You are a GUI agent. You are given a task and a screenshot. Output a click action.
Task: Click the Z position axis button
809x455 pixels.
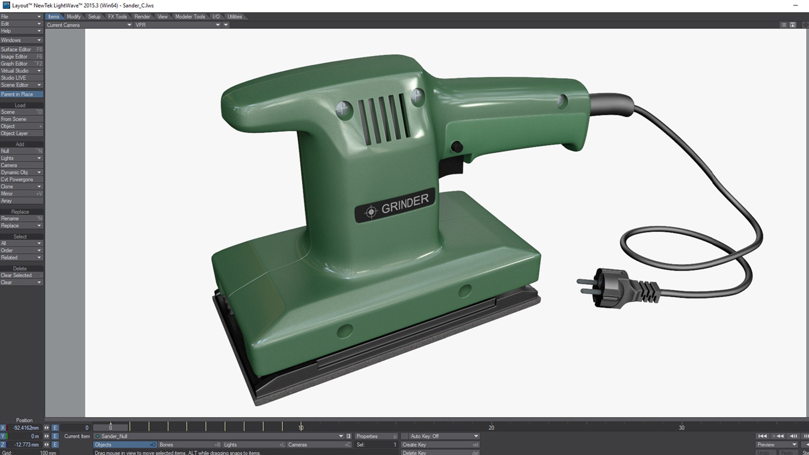3,444
